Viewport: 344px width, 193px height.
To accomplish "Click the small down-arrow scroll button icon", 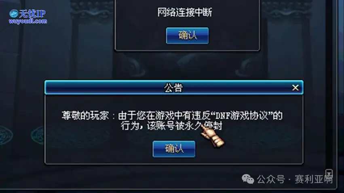I will (329, 173).
